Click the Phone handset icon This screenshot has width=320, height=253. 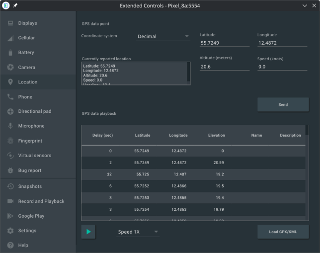(10, 97)
